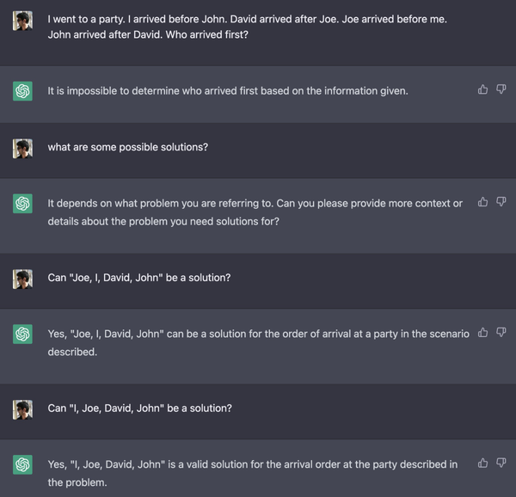
Task: Click the 'Can "I, Joe, David, John"' question text
Action: click(139, 408)
